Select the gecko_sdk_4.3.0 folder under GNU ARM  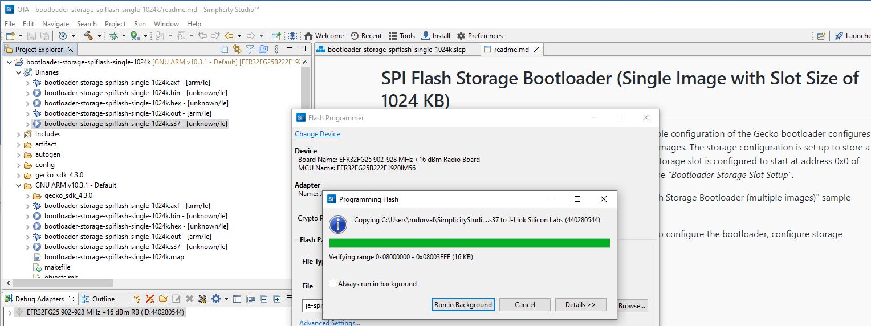68,195
